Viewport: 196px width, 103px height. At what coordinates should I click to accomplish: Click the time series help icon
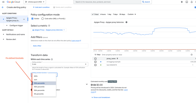tap(52, 59)
